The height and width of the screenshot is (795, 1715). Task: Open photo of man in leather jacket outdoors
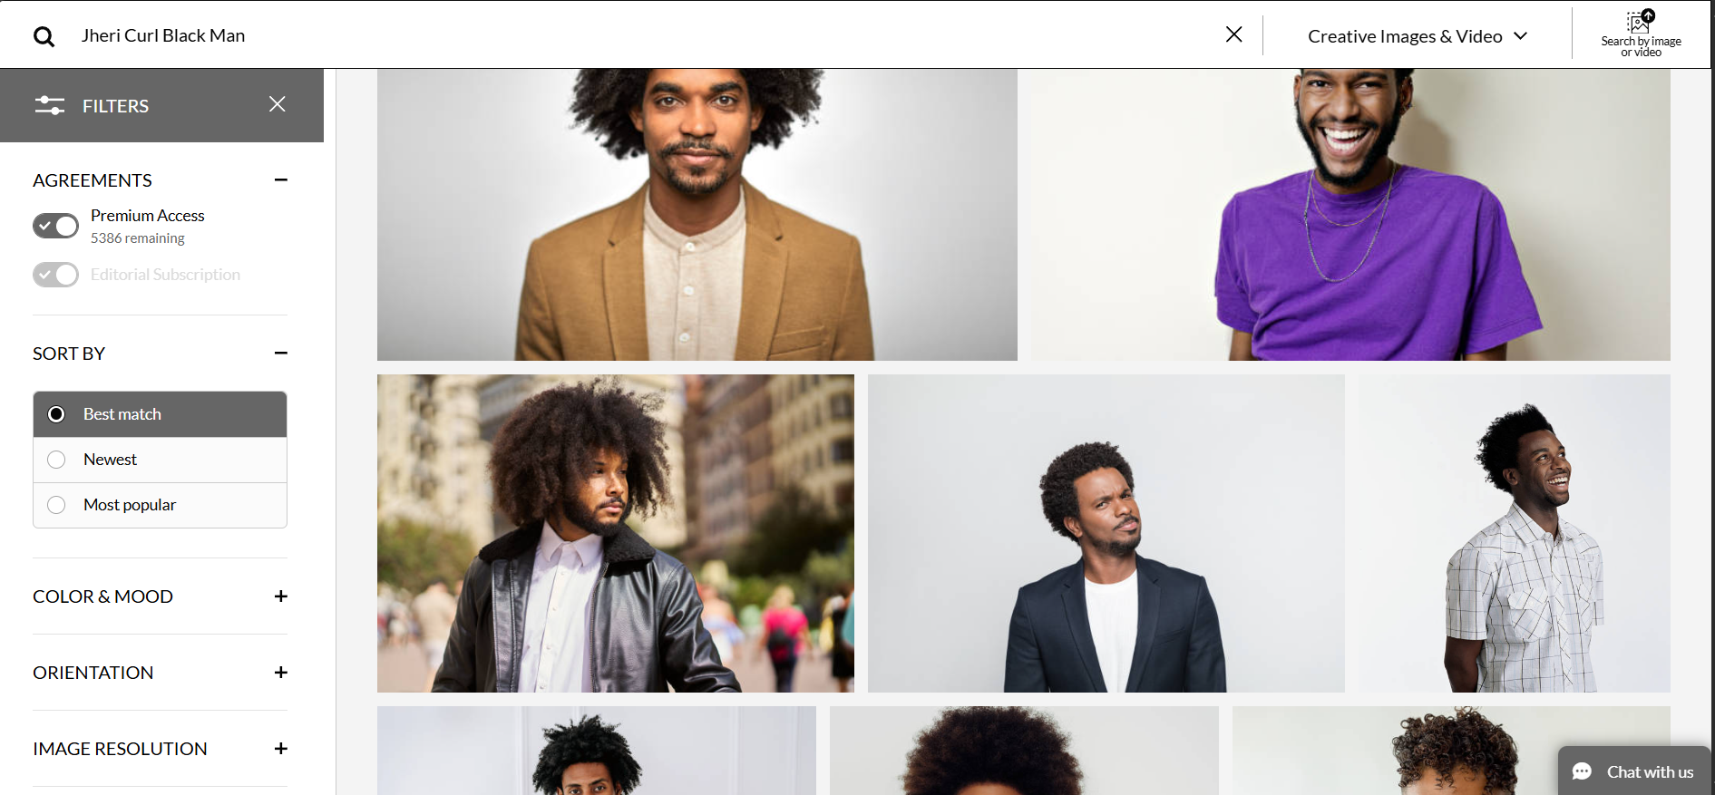615,533
